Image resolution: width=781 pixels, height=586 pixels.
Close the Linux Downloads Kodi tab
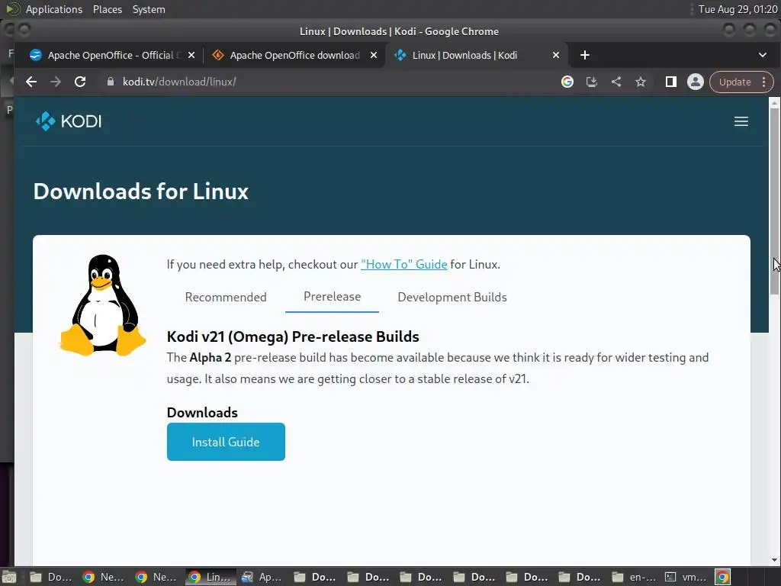pos(556,55)
